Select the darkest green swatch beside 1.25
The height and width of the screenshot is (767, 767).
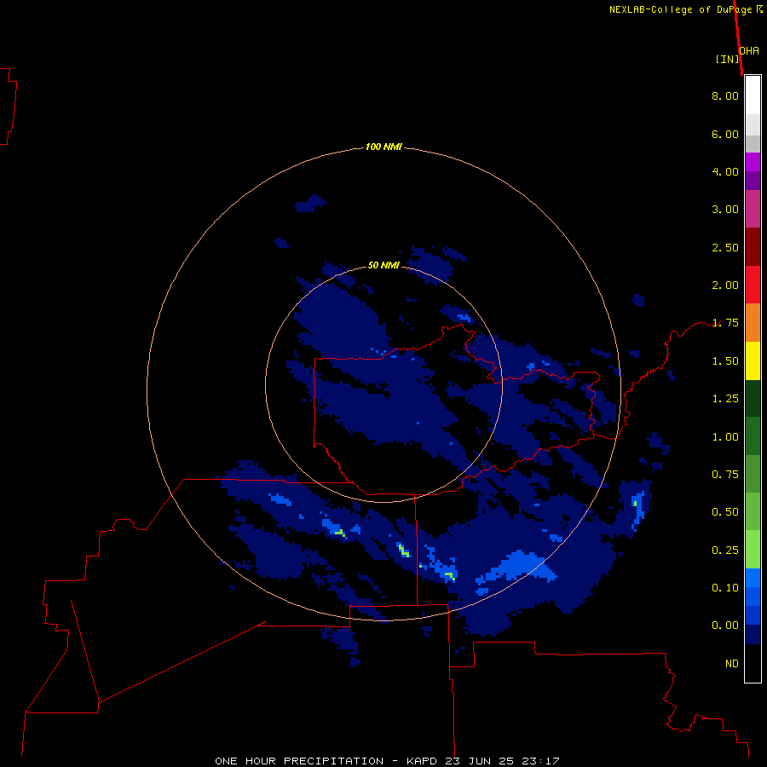753,398
